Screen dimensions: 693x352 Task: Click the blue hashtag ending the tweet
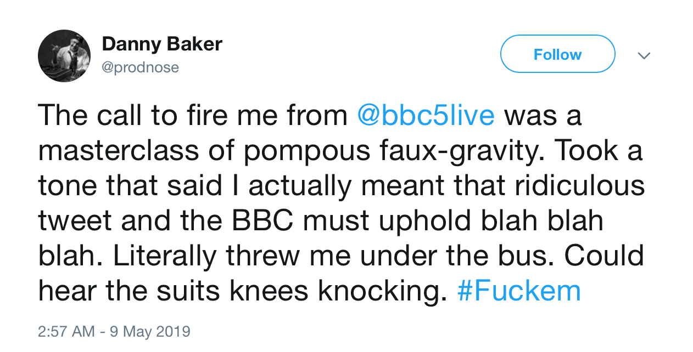point(519,292)
